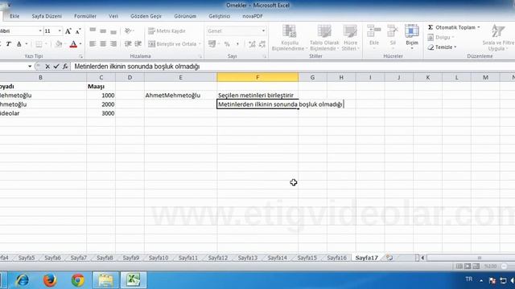Switch to the Gözden Geçir tab
Viewport: 515px width, 289px height.
(x=146, y=16)
